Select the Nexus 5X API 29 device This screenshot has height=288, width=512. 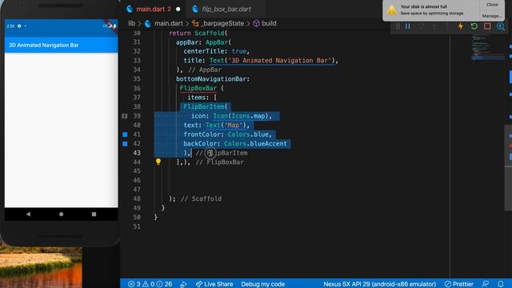pyautogui.click(x=380, y=284)
